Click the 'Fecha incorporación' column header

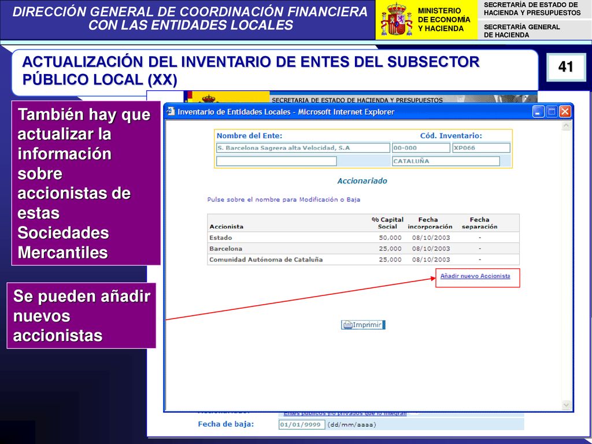pyautogui.click(x=430, y=223)
